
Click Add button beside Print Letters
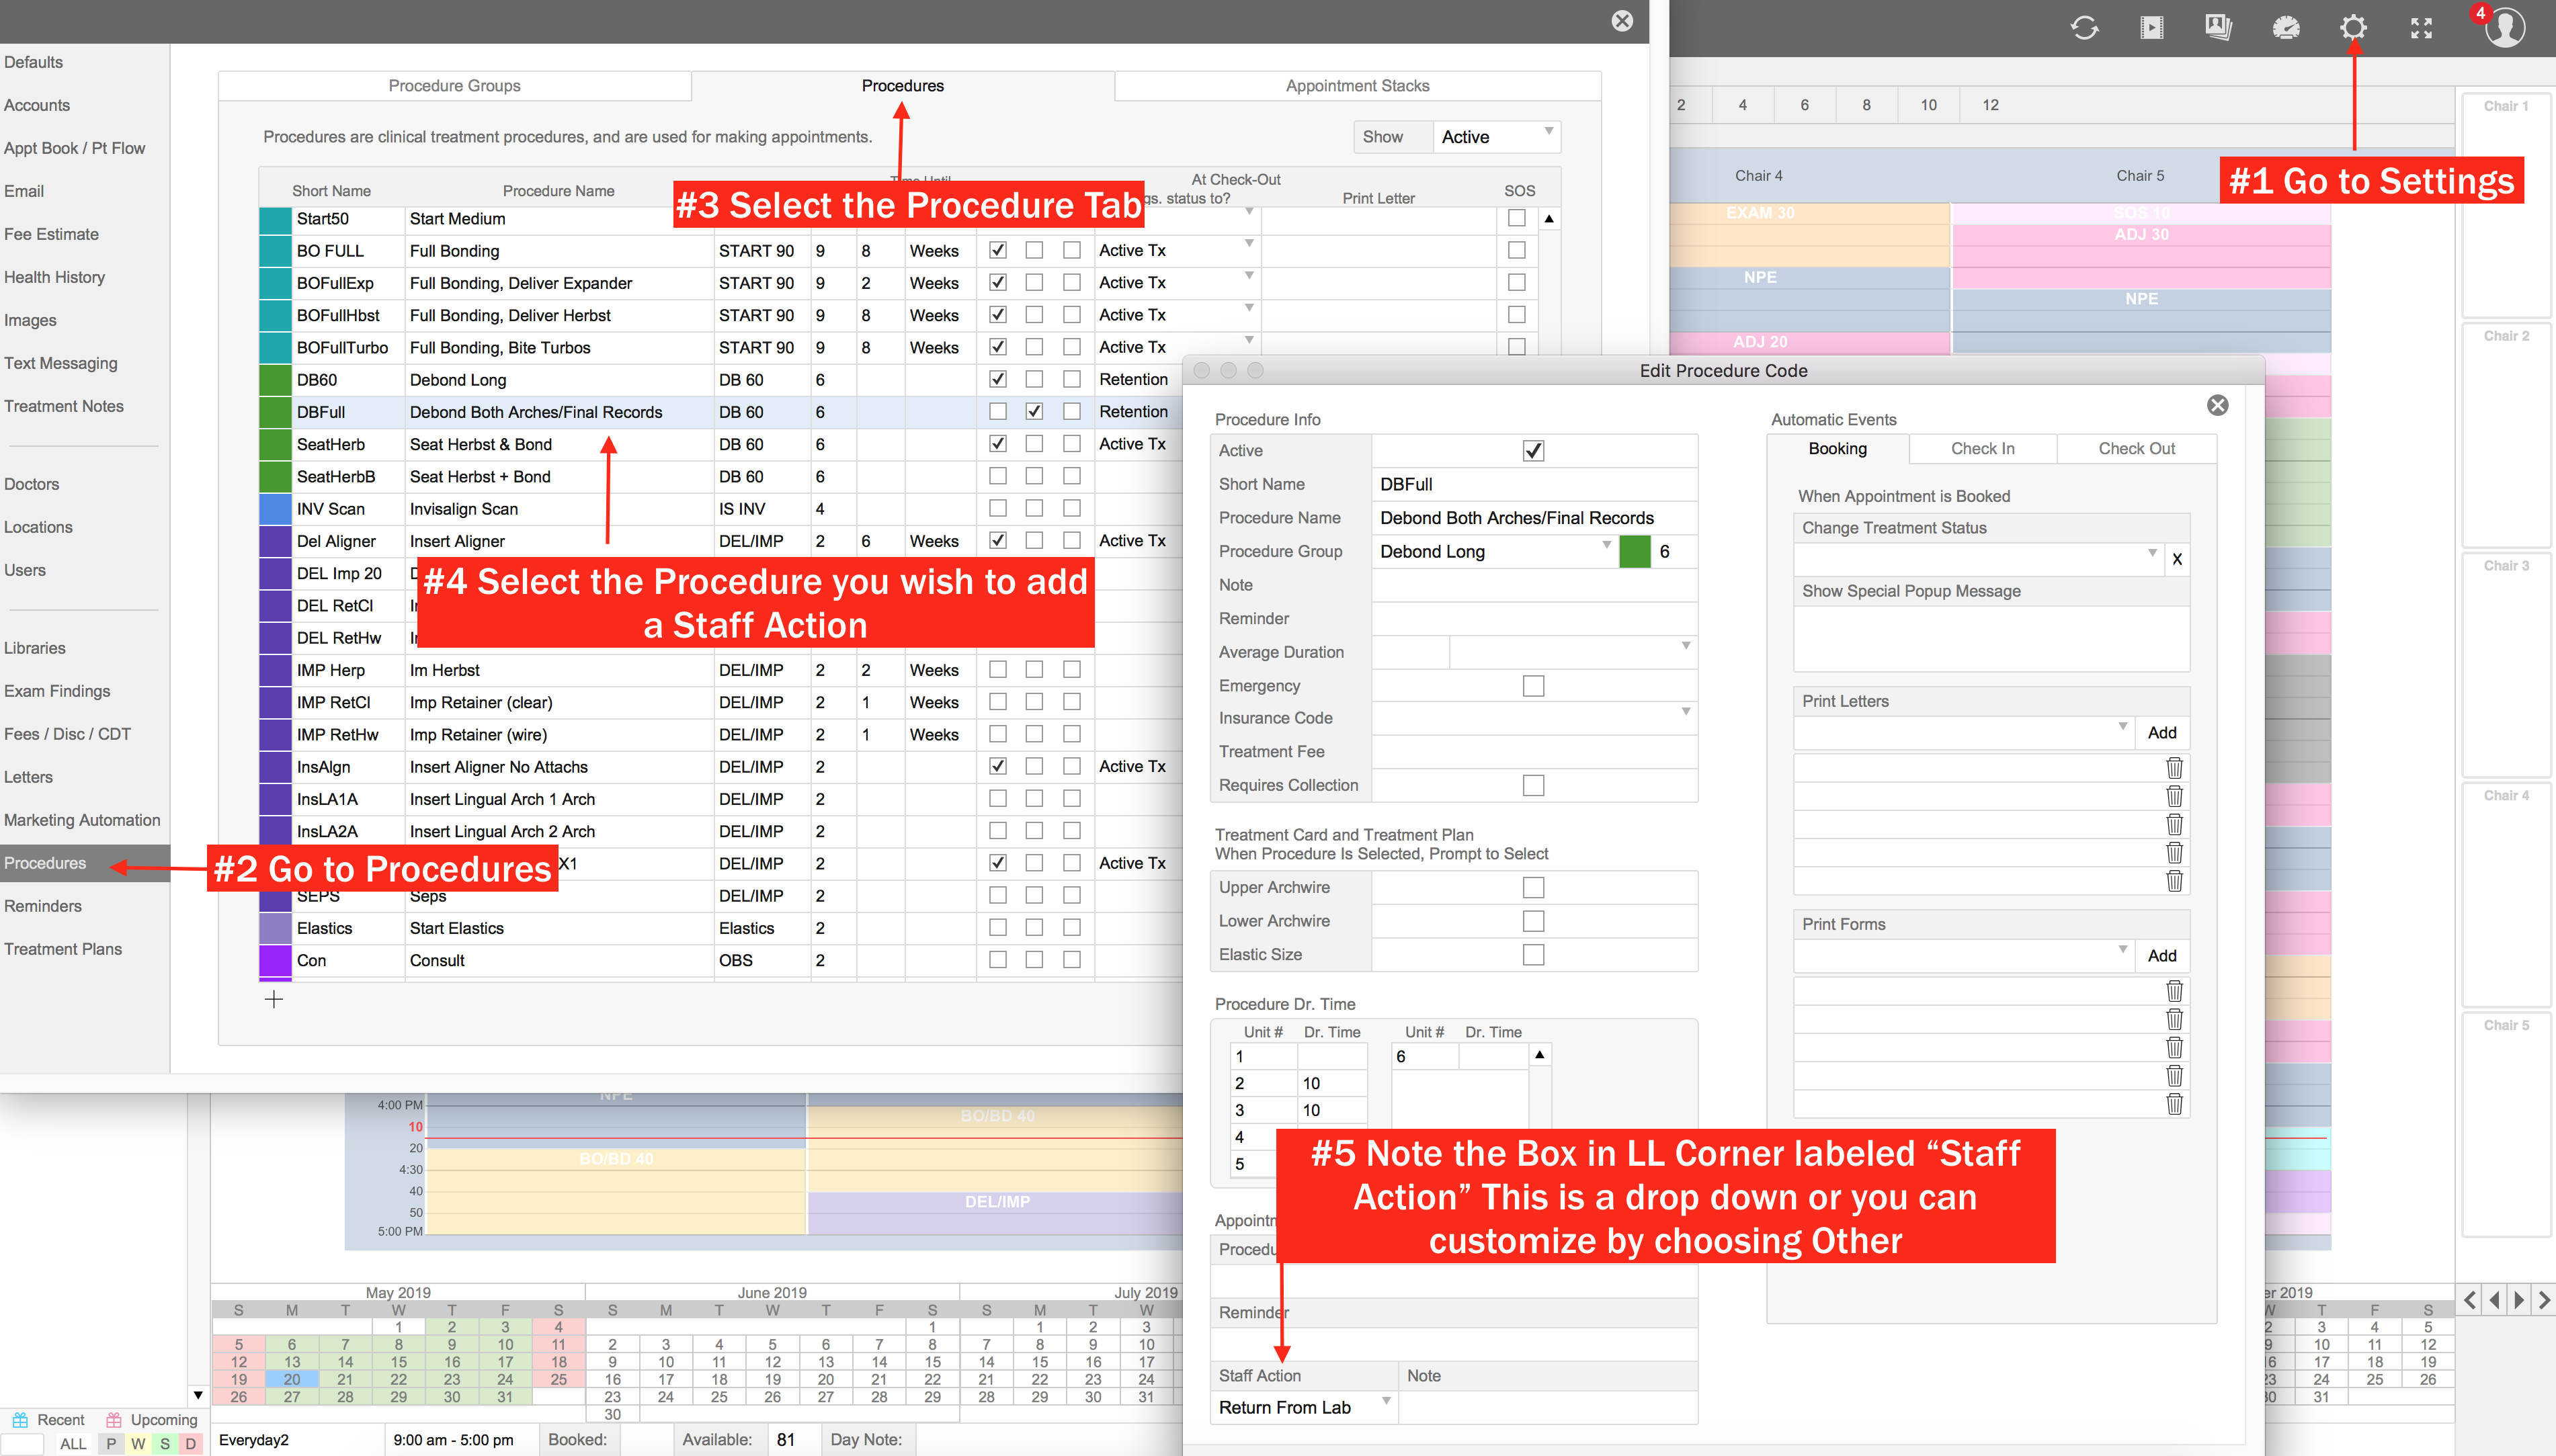click(2161, 733)
